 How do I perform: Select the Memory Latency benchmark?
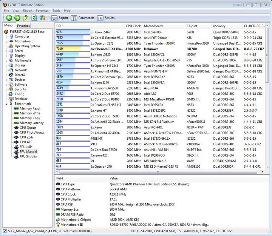click(x=32, y=123)
